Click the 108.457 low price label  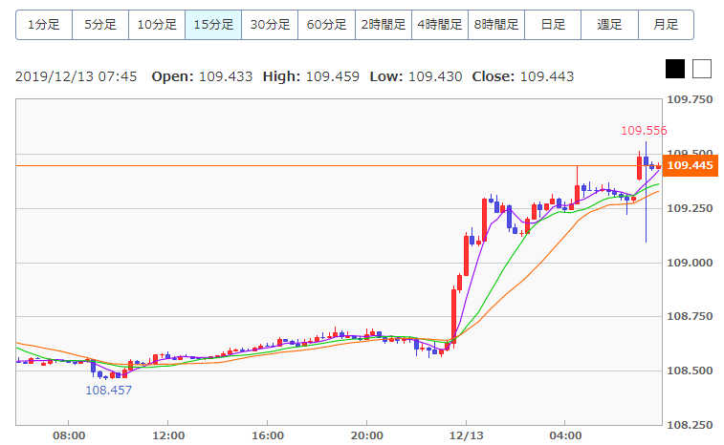[x=109, y=390]
